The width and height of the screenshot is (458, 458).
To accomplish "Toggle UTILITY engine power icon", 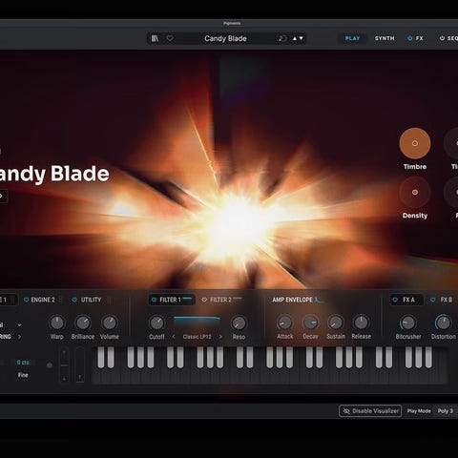I will [x=74, y=300].
